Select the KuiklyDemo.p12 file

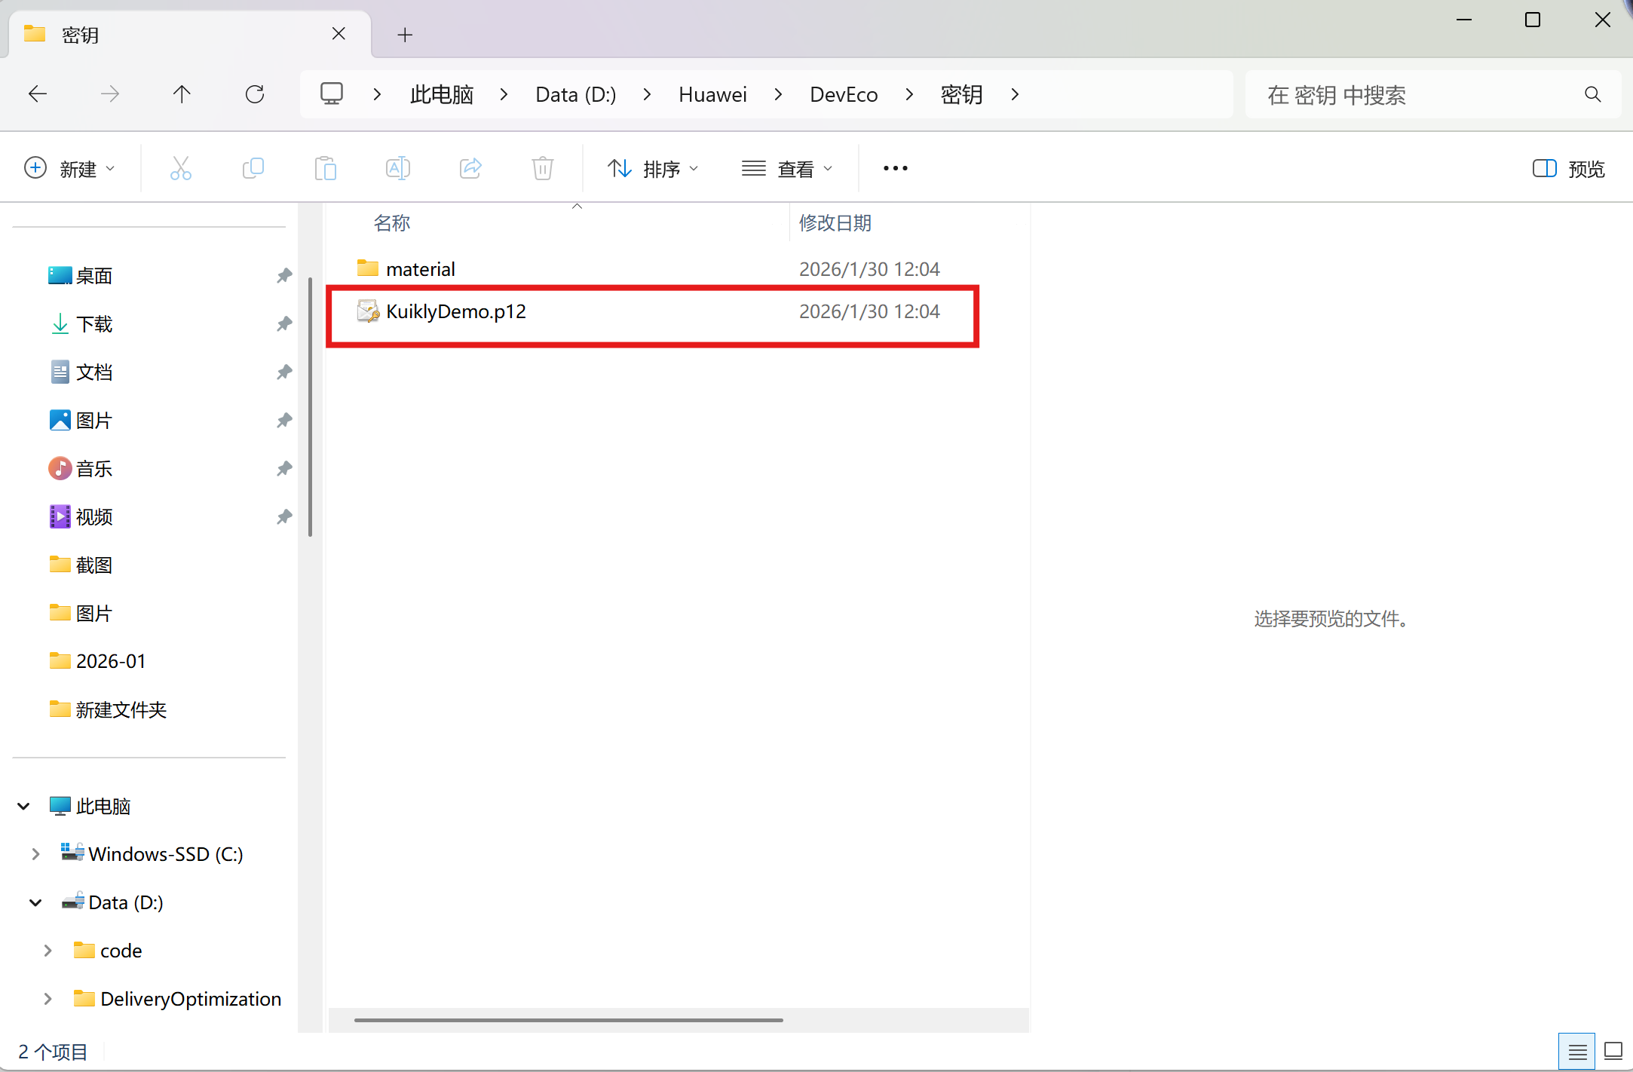pos(455,311)
